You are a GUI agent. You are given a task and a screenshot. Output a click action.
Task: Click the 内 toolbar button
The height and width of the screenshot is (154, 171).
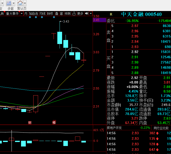click(x=26, y=13)
